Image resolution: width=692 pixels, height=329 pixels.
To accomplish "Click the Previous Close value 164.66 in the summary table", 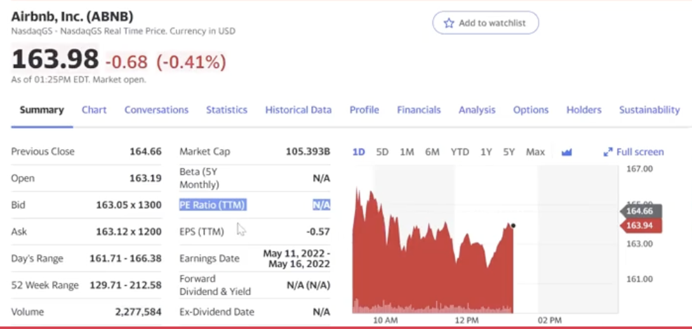I will click(x=145, y=151).
